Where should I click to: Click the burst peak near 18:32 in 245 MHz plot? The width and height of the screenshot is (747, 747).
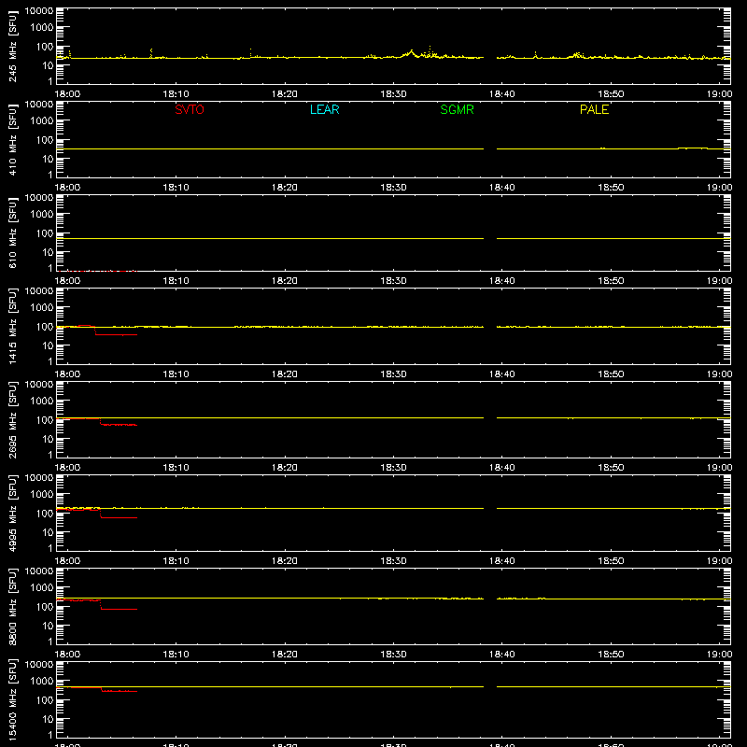click(x=412, y=51)
